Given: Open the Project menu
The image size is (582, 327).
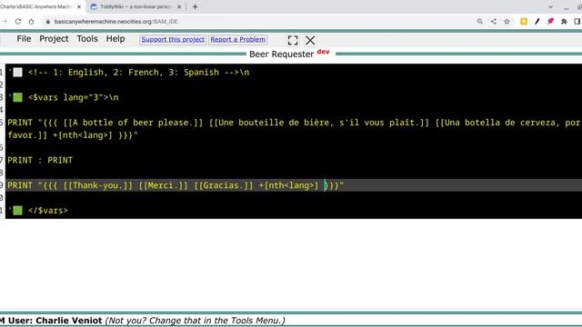Looking at the screenshot, I should click(54, 39).
